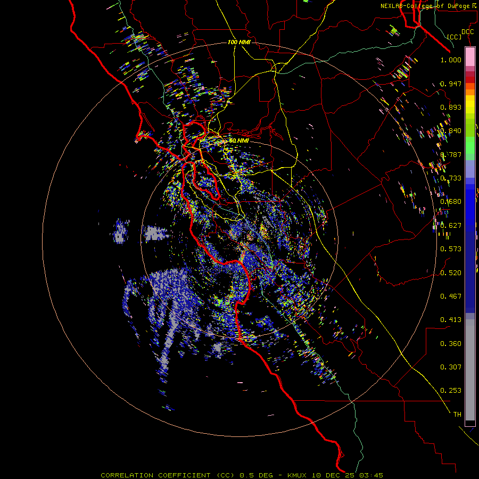The width and height of the screenshot is (479, 479).
Task: Click the 0.840 scale value
Action: [451, 131]
